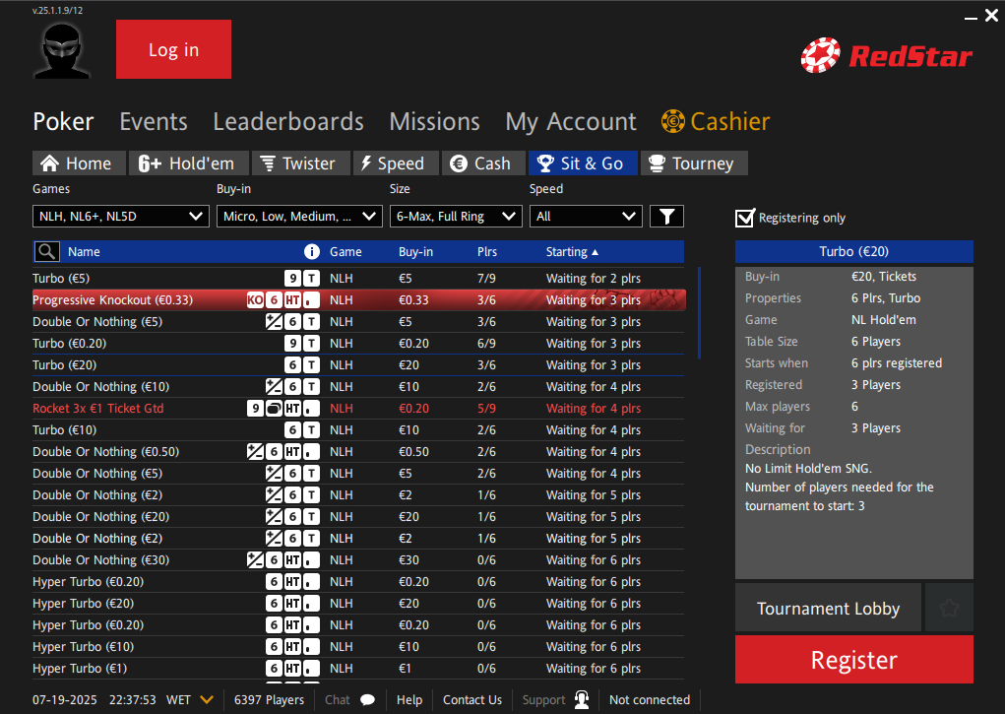Open the chat speech bubble icon
The width and height of the screenshot is (1005, 714).
pos(367,700)
